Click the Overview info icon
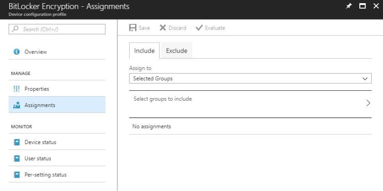This screenshot has height=191, width=383. pyautogui.click(x=16, y=52)
